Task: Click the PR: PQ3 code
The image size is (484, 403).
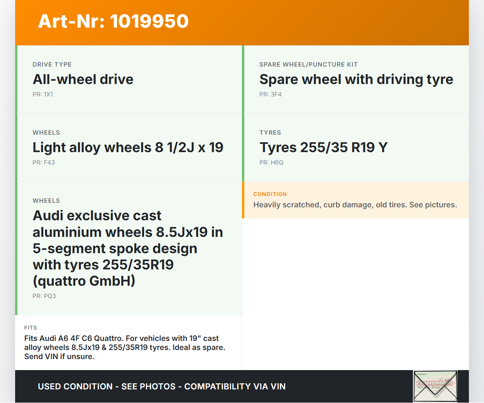Action: coord(44,296)
